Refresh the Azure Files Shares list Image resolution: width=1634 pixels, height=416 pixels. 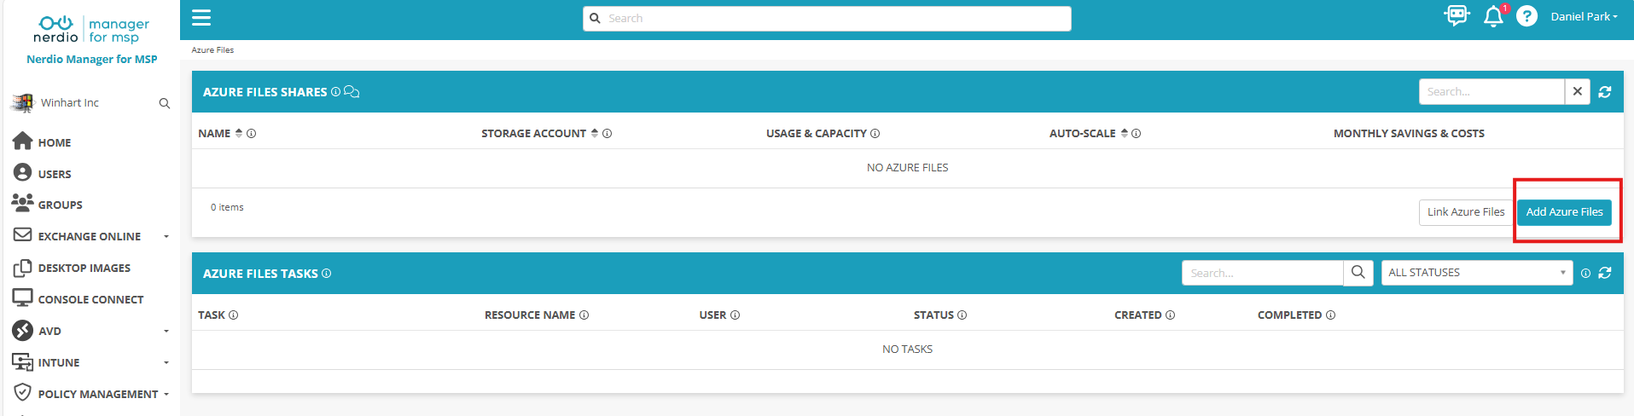pyautogui.click(x=1605, y=92)
